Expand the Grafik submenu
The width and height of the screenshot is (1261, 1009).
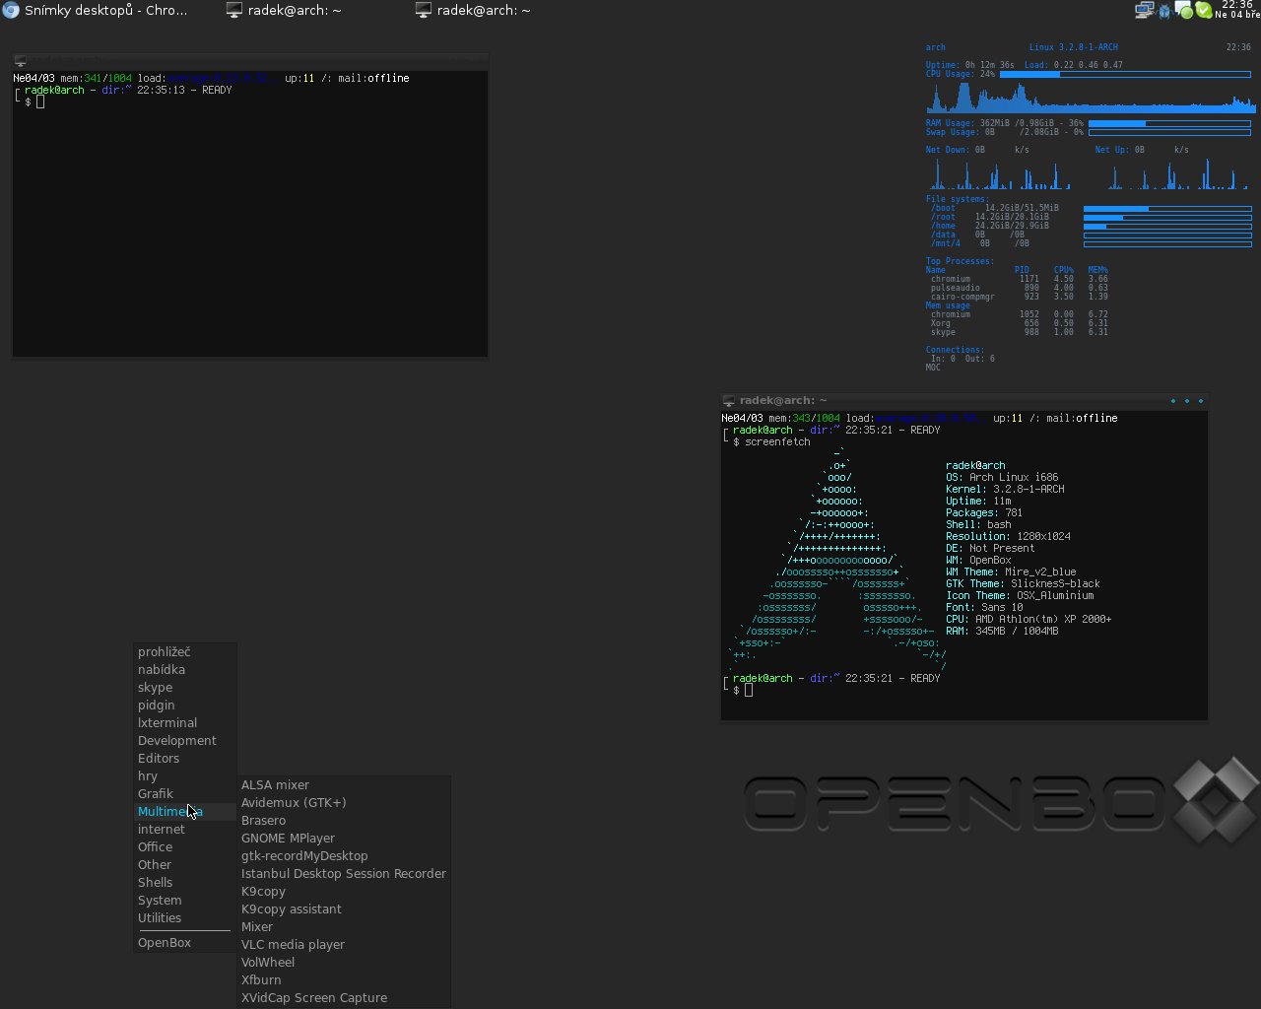[185, 794]
